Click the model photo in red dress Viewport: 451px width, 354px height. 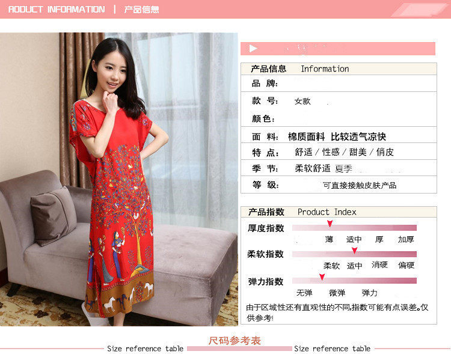(x=119, y=179)
